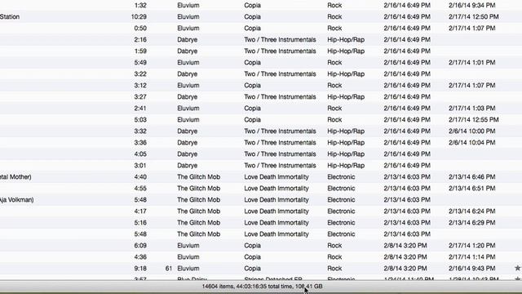Select the play count 61 cell
522x294 pixels.
coord(169,269)
